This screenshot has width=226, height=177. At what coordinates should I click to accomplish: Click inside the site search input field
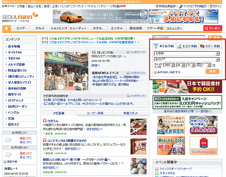179,37
